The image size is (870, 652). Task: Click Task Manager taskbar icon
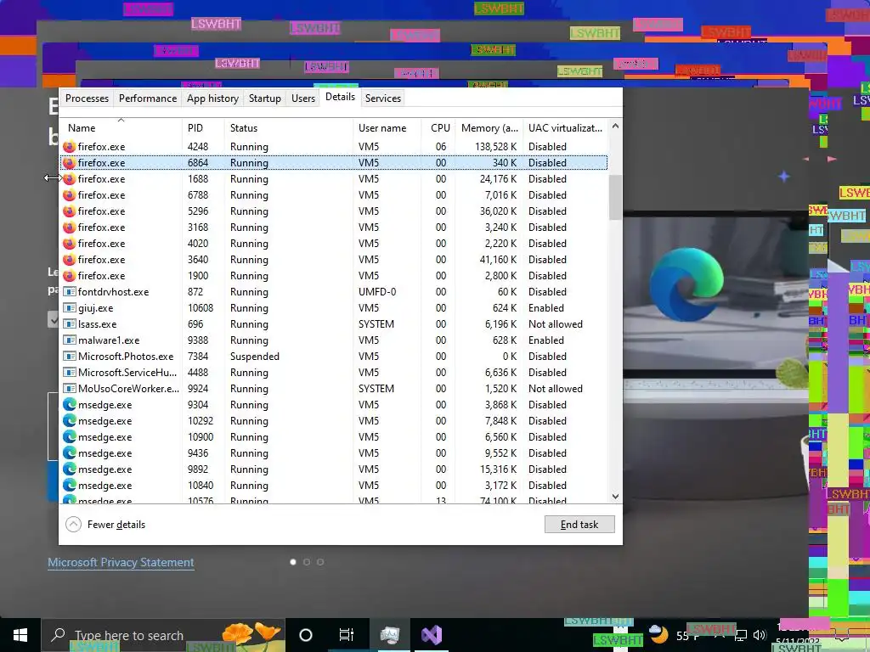click(389, 635)
